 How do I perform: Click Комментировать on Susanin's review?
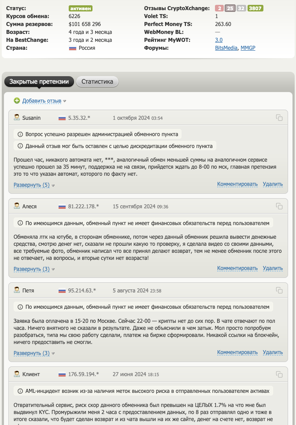click(237, 184)
